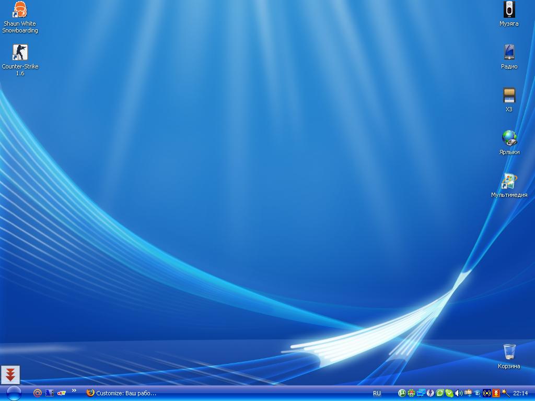
Task: Select the Counter-Strike 1.6 desktop icon
Action: tap(20, 52)
